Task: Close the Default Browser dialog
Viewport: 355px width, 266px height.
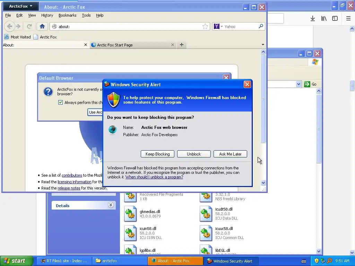Action: [226, 77]
